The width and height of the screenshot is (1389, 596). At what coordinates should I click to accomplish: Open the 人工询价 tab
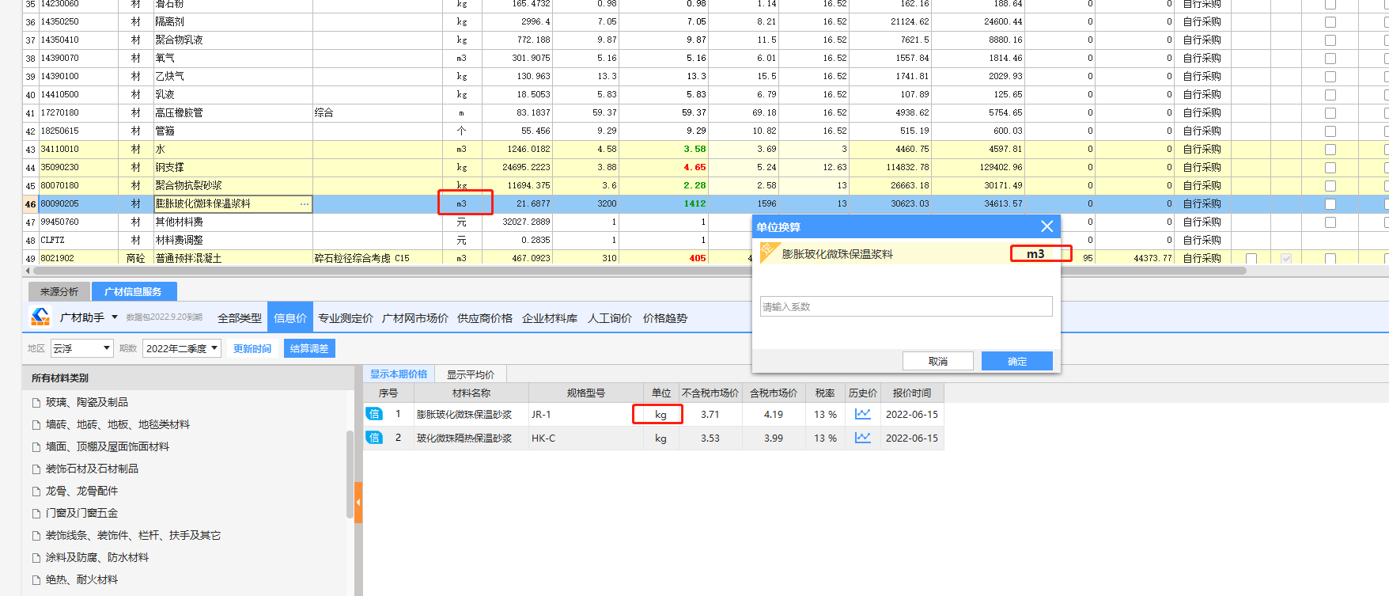click(610, 318)
